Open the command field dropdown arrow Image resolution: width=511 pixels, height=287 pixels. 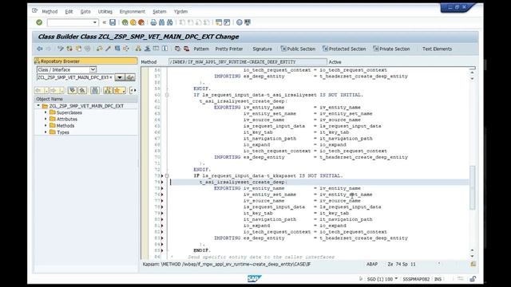click(95, 22)
